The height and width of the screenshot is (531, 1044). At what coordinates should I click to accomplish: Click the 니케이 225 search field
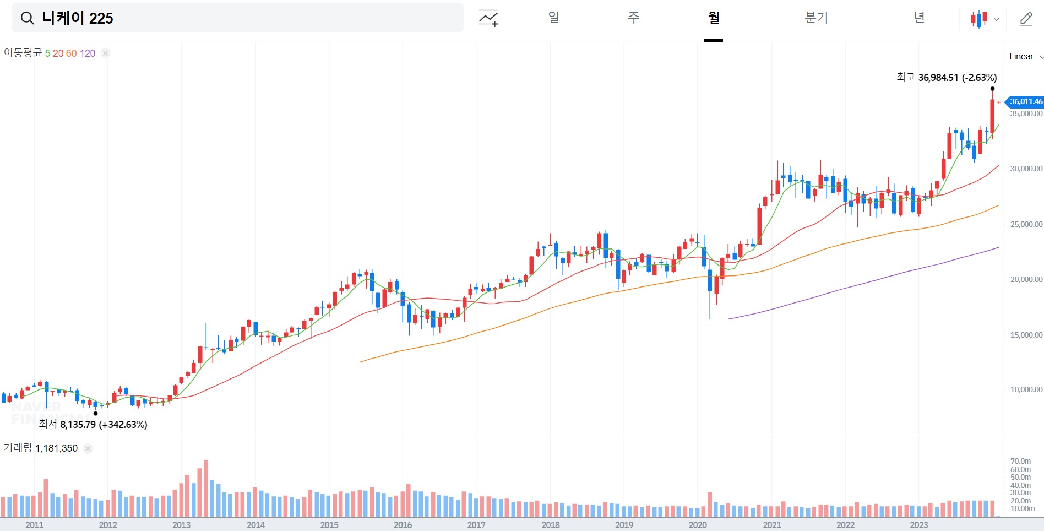(237, 18)
